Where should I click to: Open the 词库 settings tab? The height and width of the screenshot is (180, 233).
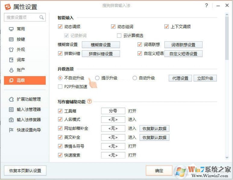point(20,60)
